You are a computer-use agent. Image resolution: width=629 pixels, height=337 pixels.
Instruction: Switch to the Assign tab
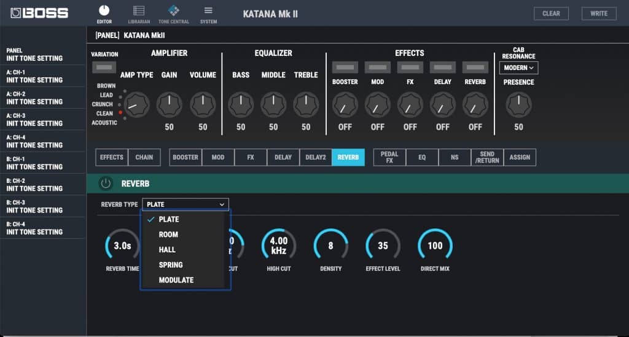520,158
